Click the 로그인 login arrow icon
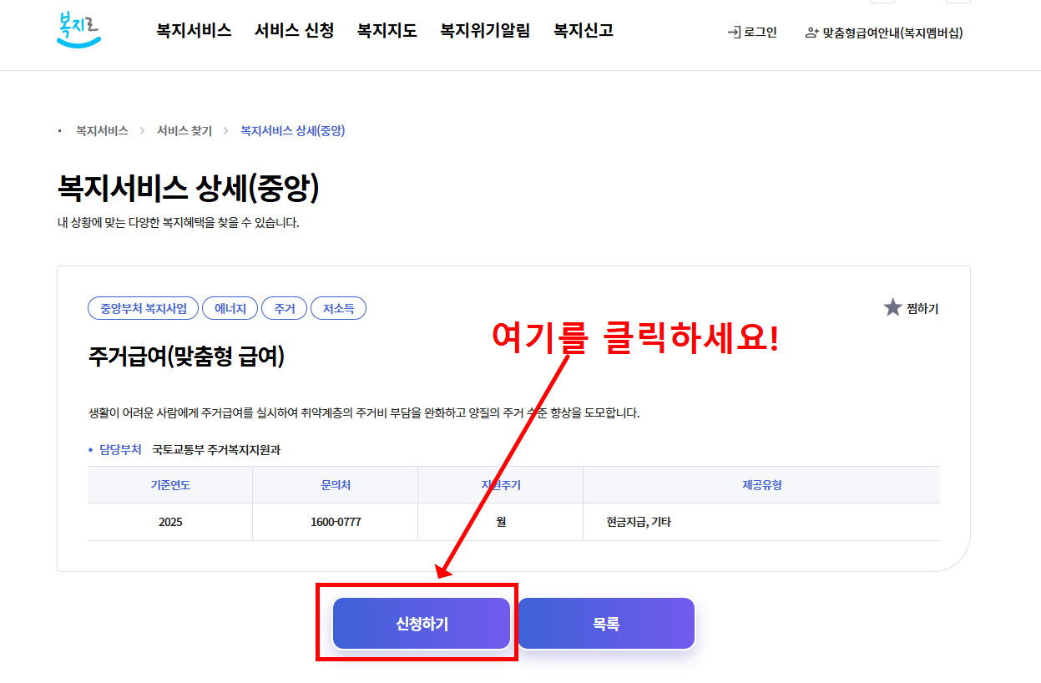1041x683 pixels. [734, 33]
